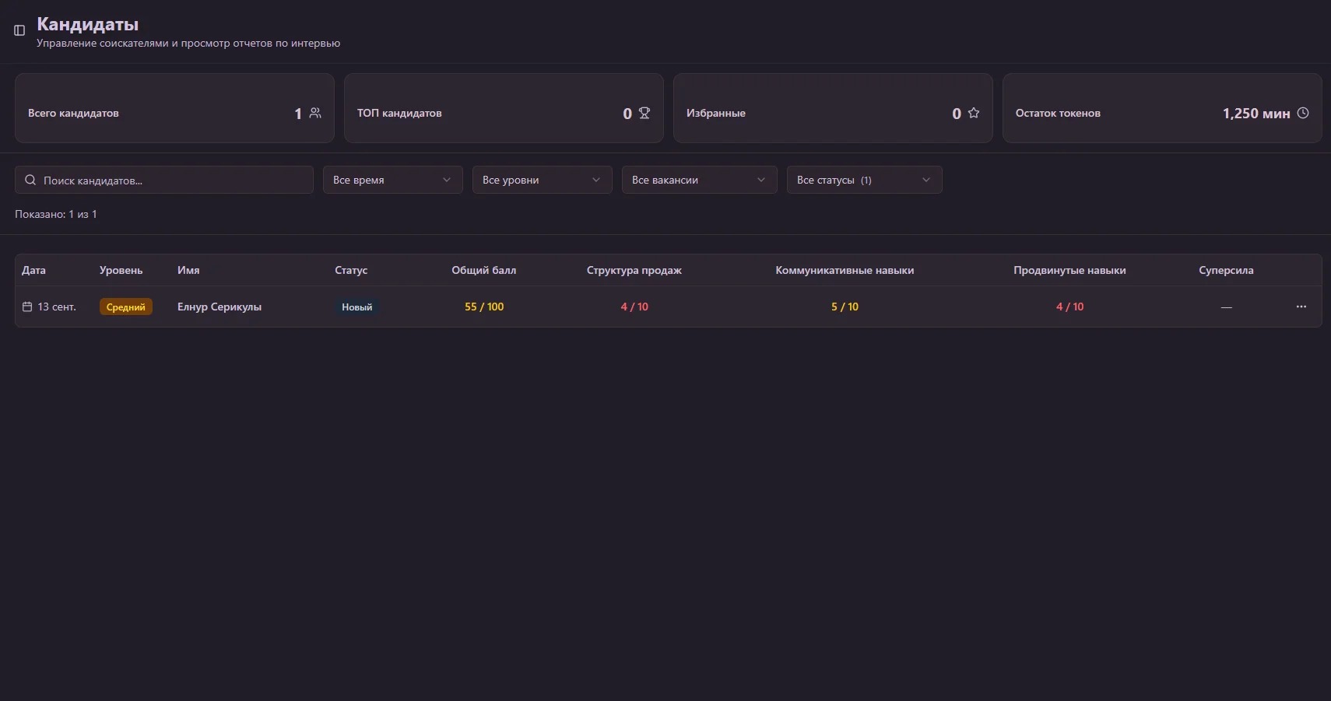1331x701 pixels.
Task: Expand the Все уровни filter
Action: 542,180
